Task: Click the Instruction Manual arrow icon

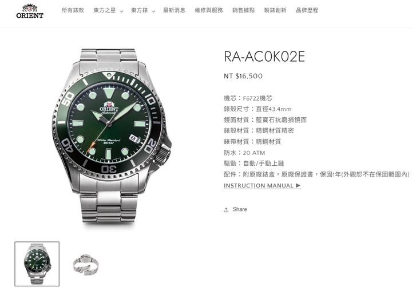Action: (298, 185)
